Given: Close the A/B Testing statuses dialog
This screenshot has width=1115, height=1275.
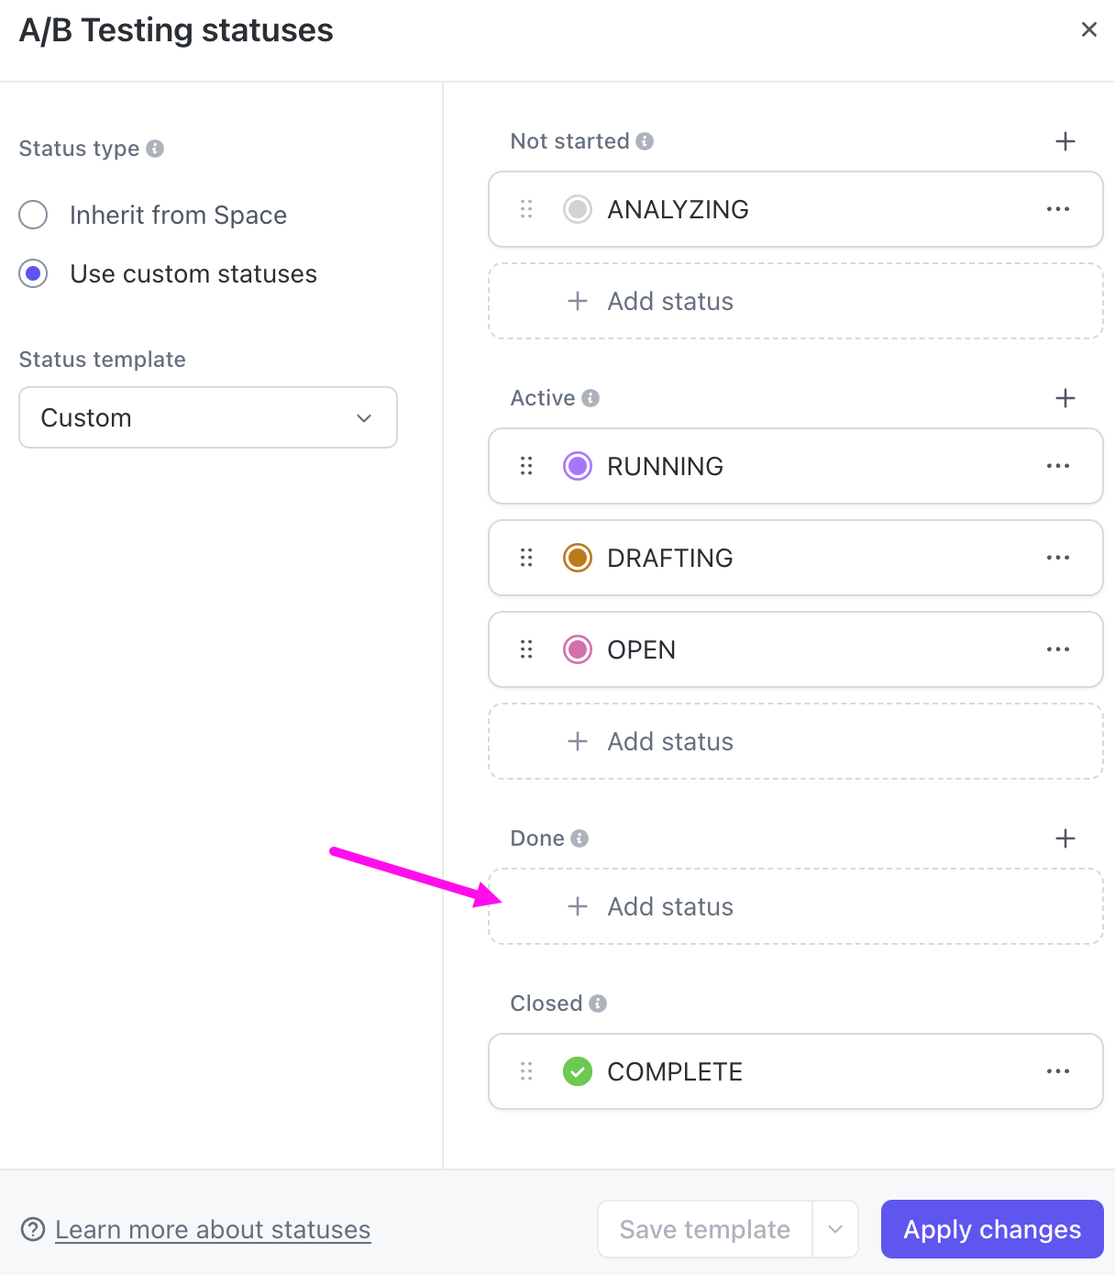Looking at the screenshot, I should tap(1089, 29).
